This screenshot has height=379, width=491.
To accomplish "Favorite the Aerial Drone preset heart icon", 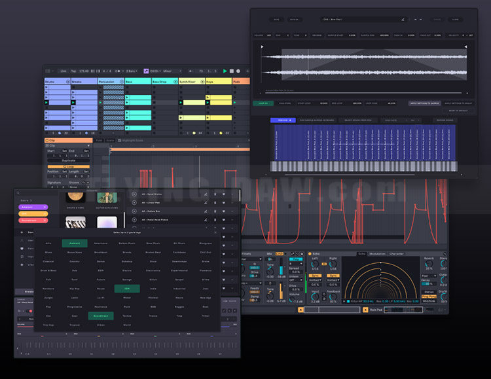I will point(224,194).
